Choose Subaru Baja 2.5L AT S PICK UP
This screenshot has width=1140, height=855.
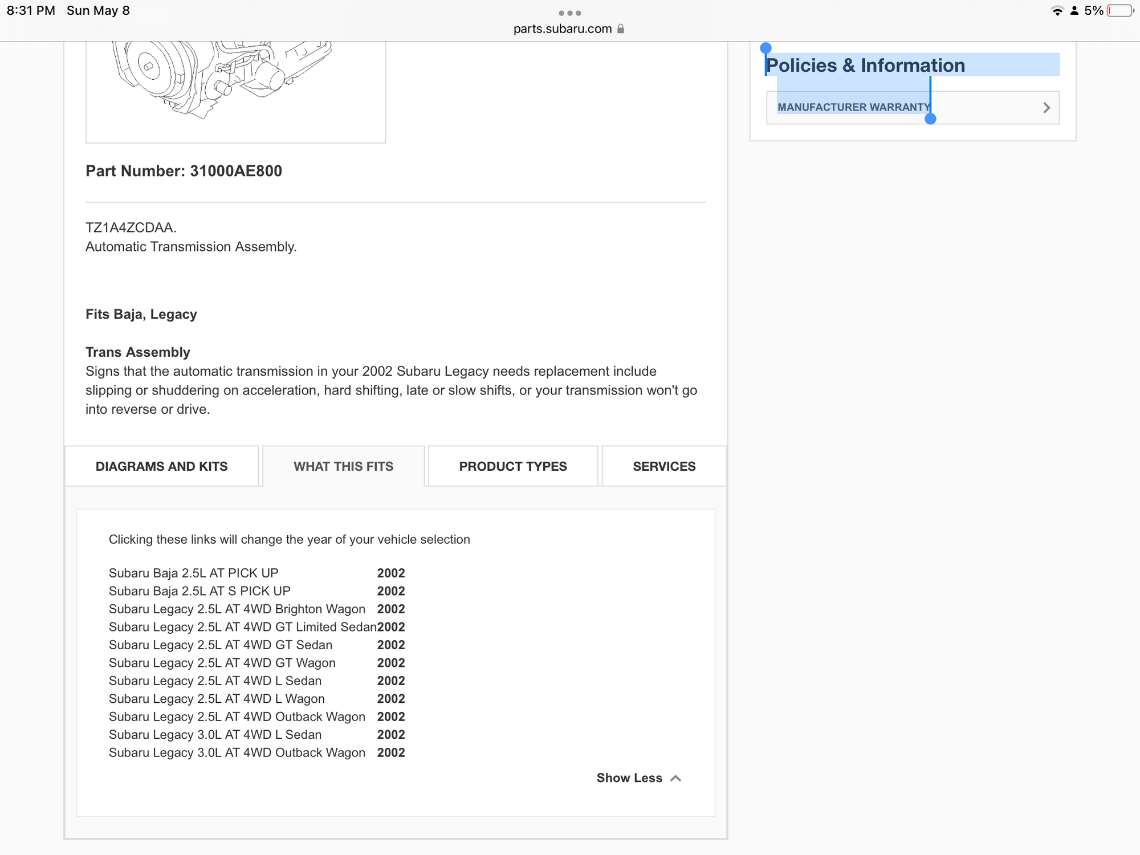(x=199, y=591)
